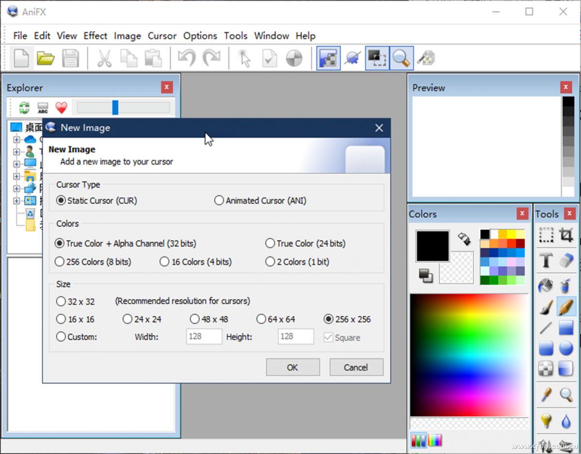Click the custom Width input field
Screen dimensions: 581x454
204,337
